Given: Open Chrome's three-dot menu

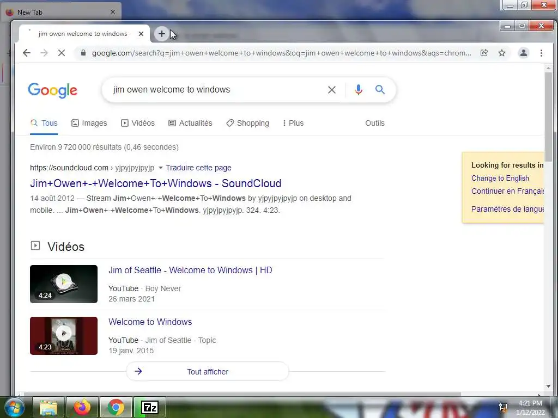Looking at the screenshot, I should click(x=541, y=53).
